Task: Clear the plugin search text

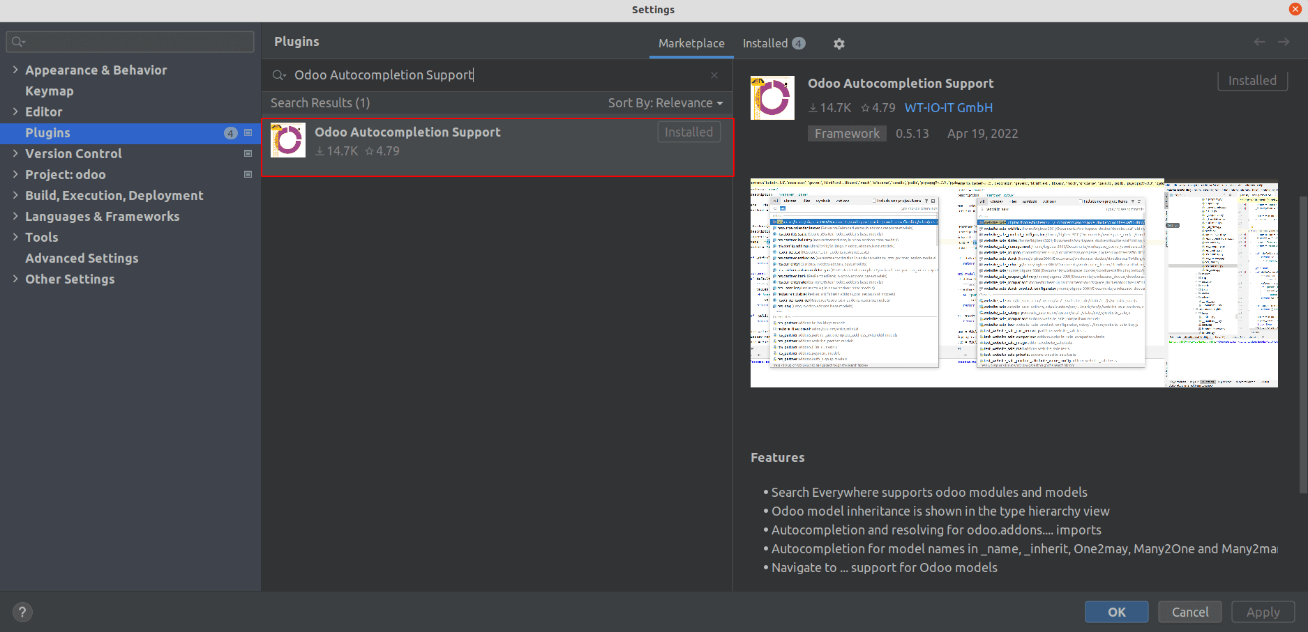Action: [714, 75]
